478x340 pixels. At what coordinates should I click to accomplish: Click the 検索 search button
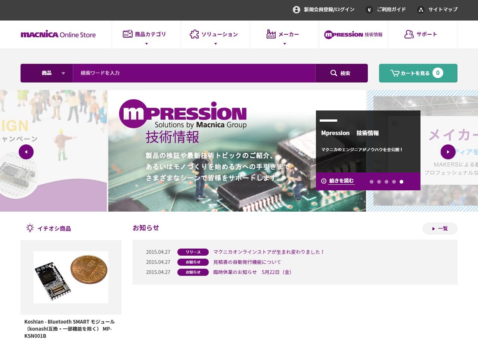(341, 73)
